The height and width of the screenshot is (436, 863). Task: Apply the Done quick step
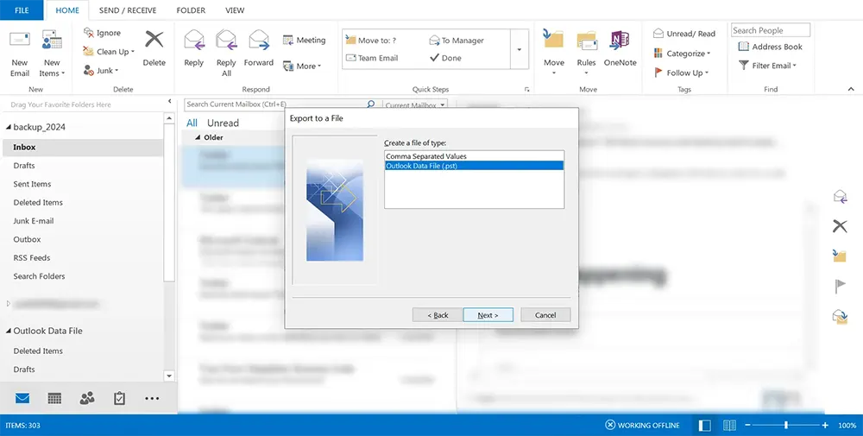(446, 58)
